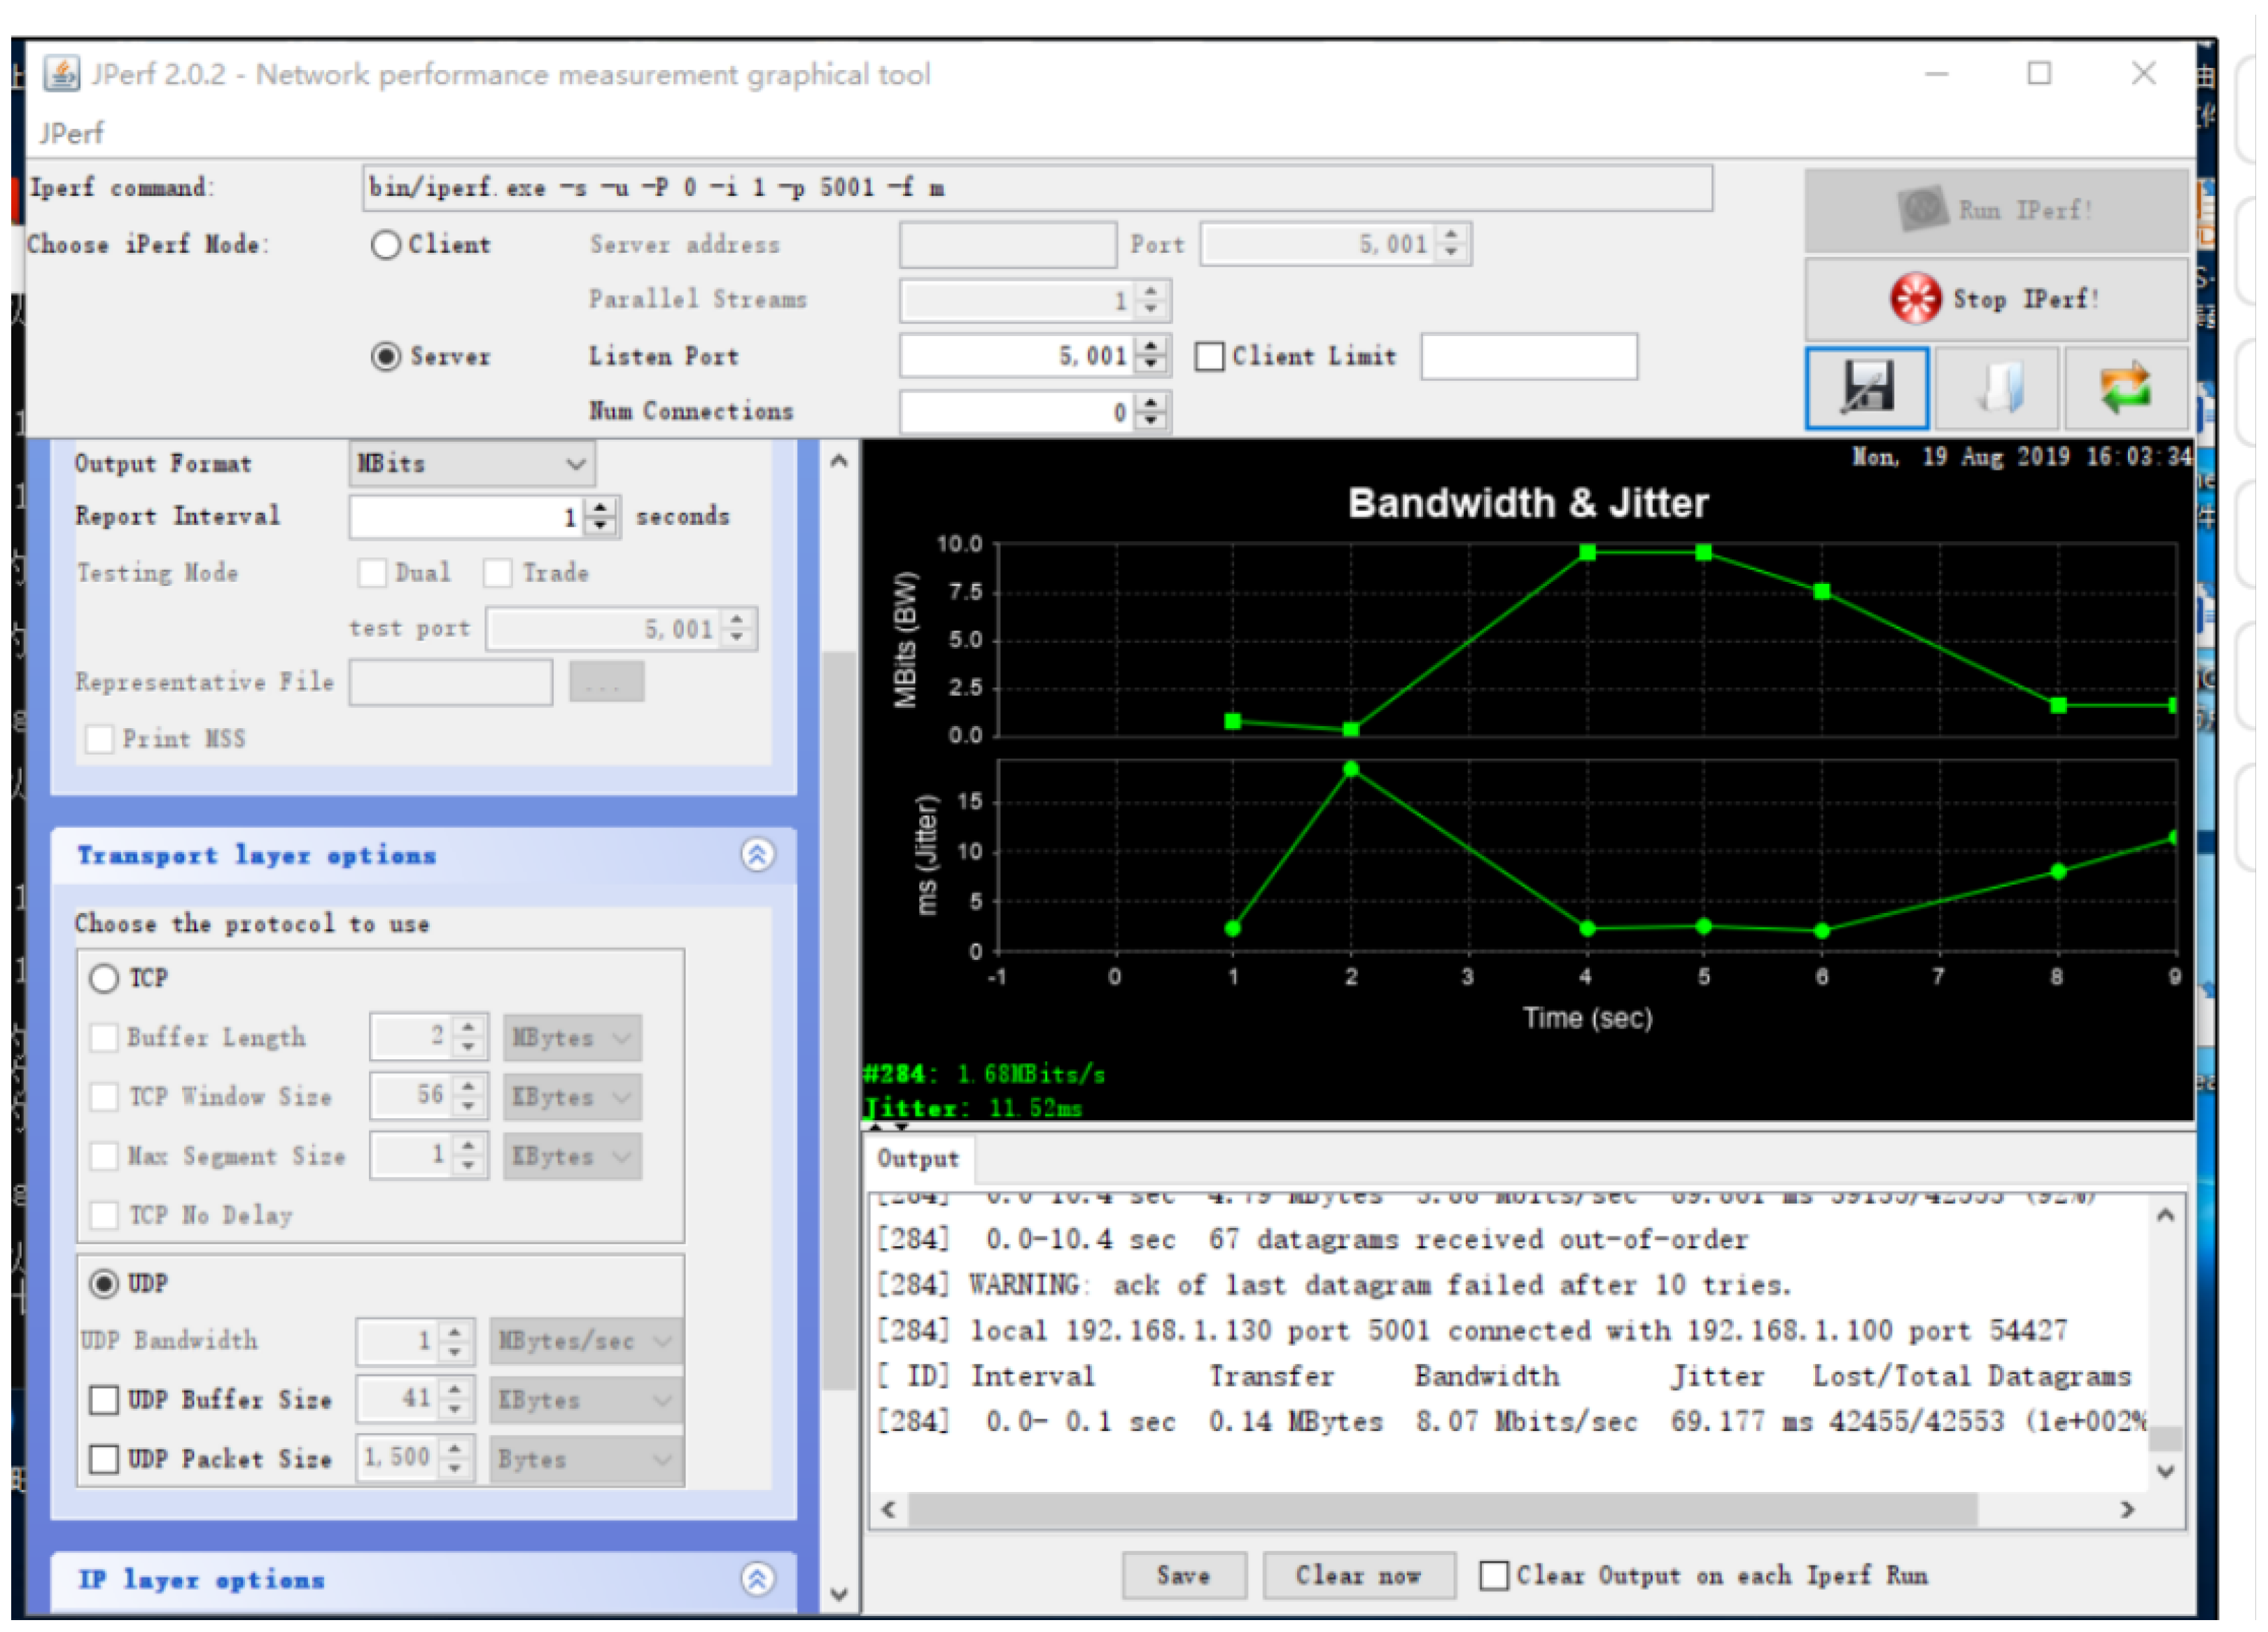Click the load configuration file icon

click(x=1996, y=388)
